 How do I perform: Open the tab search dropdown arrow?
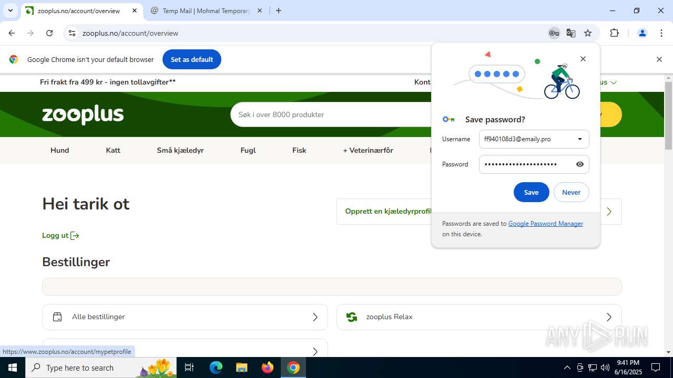pos(10,10)
